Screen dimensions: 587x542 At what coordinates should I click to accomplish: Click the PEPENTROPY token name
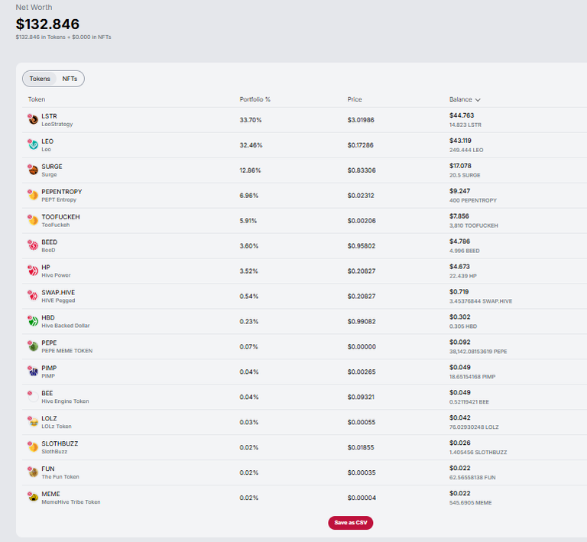(x=61, y=191)
